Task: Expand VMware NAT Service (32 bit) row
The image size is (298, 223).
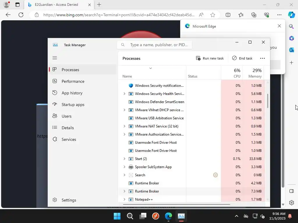Action: click(124, 126)
